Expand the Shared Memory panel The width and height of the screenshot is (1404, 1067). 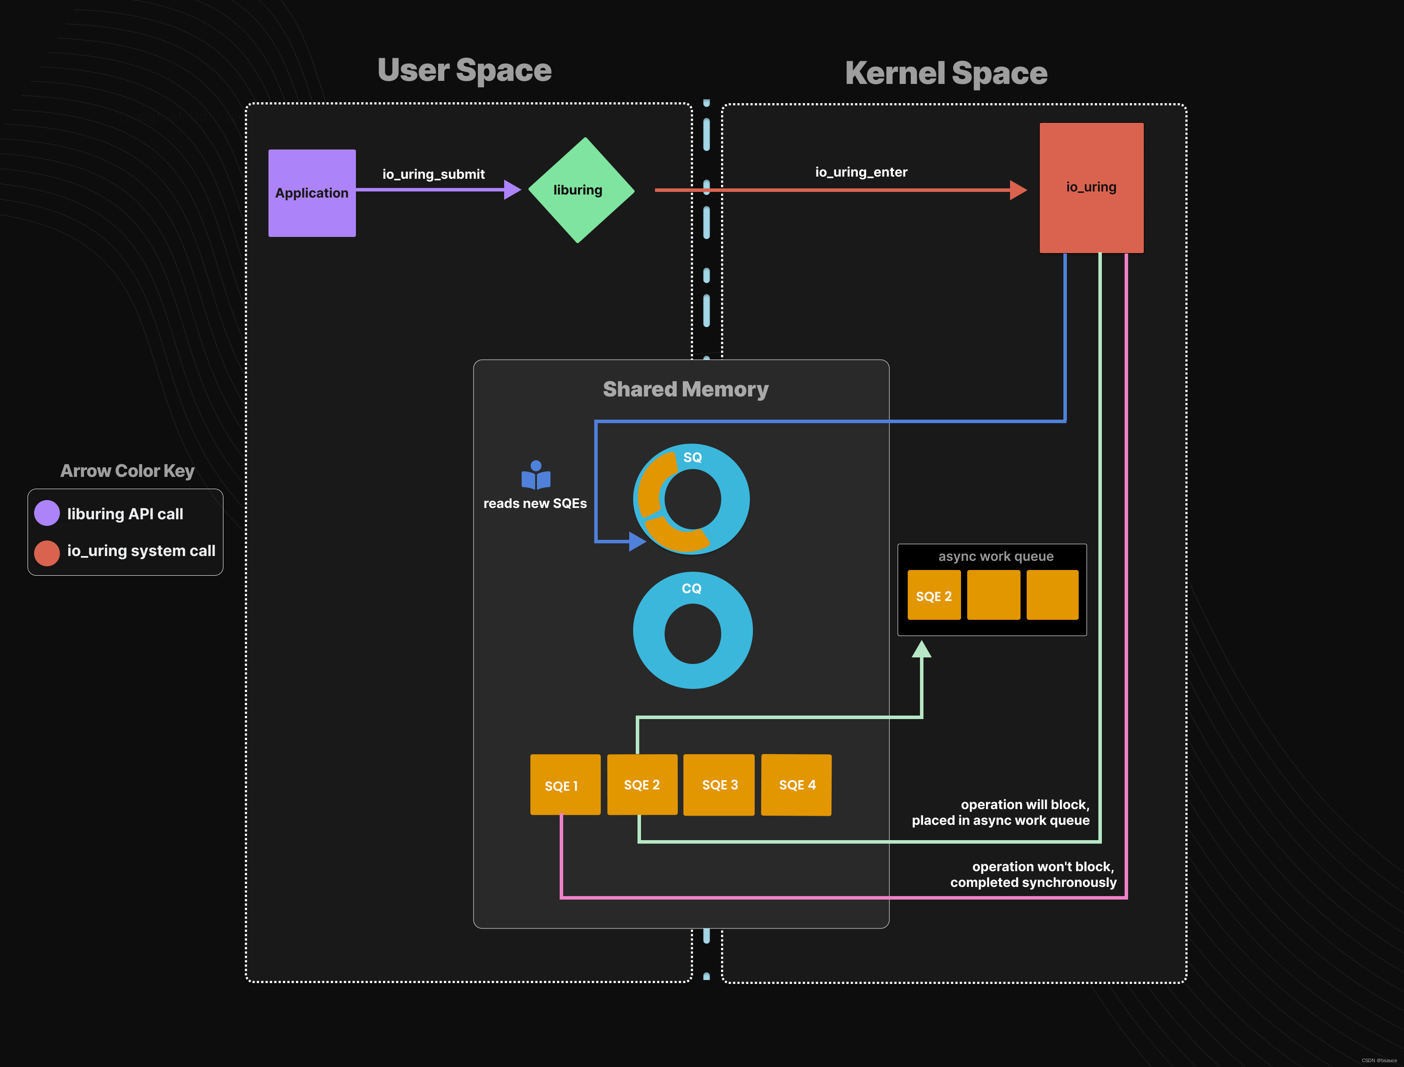click(685, 389)
